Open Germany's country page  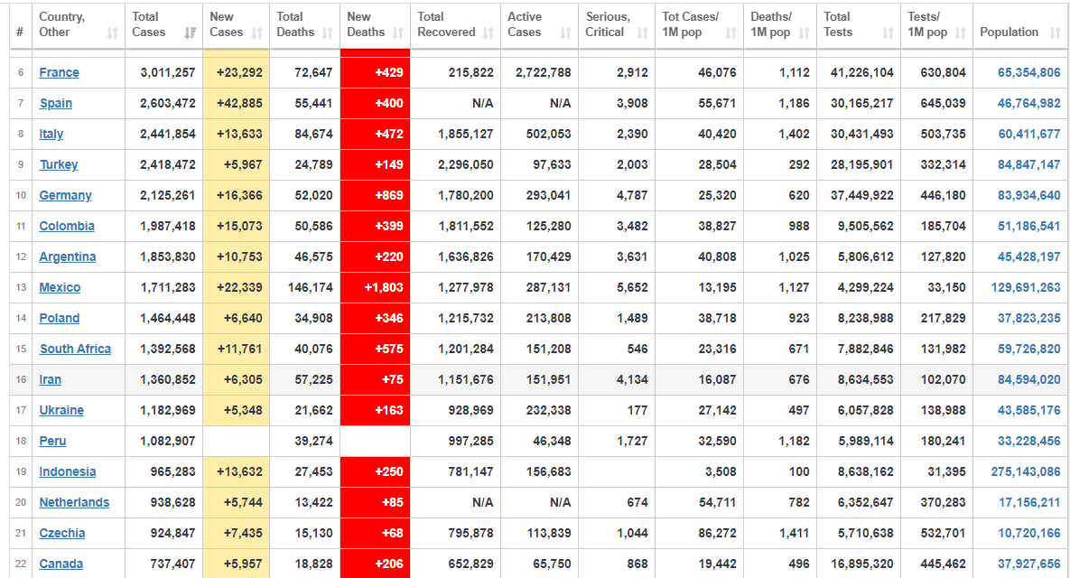(66, 195)
